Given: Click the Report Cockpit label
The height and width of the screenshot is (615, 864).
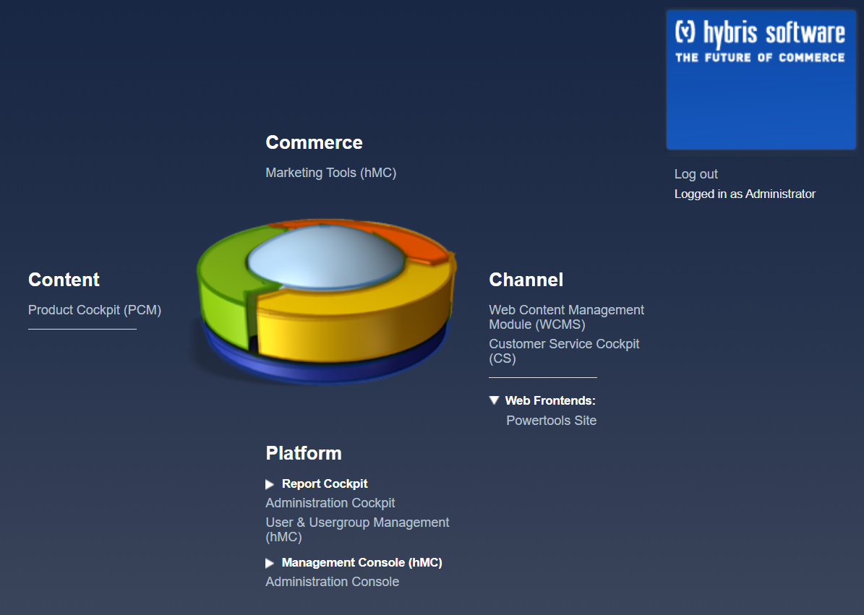Looking at the screenshot, I should [325, 484].
